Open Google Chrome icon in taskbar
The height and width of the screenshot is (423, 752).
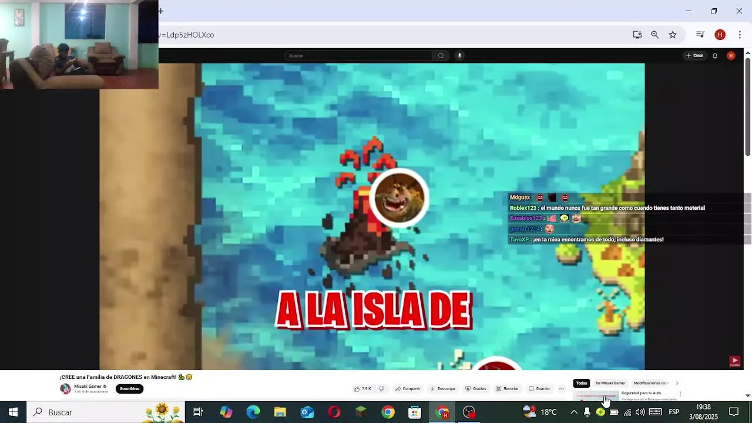pos(388,412)
